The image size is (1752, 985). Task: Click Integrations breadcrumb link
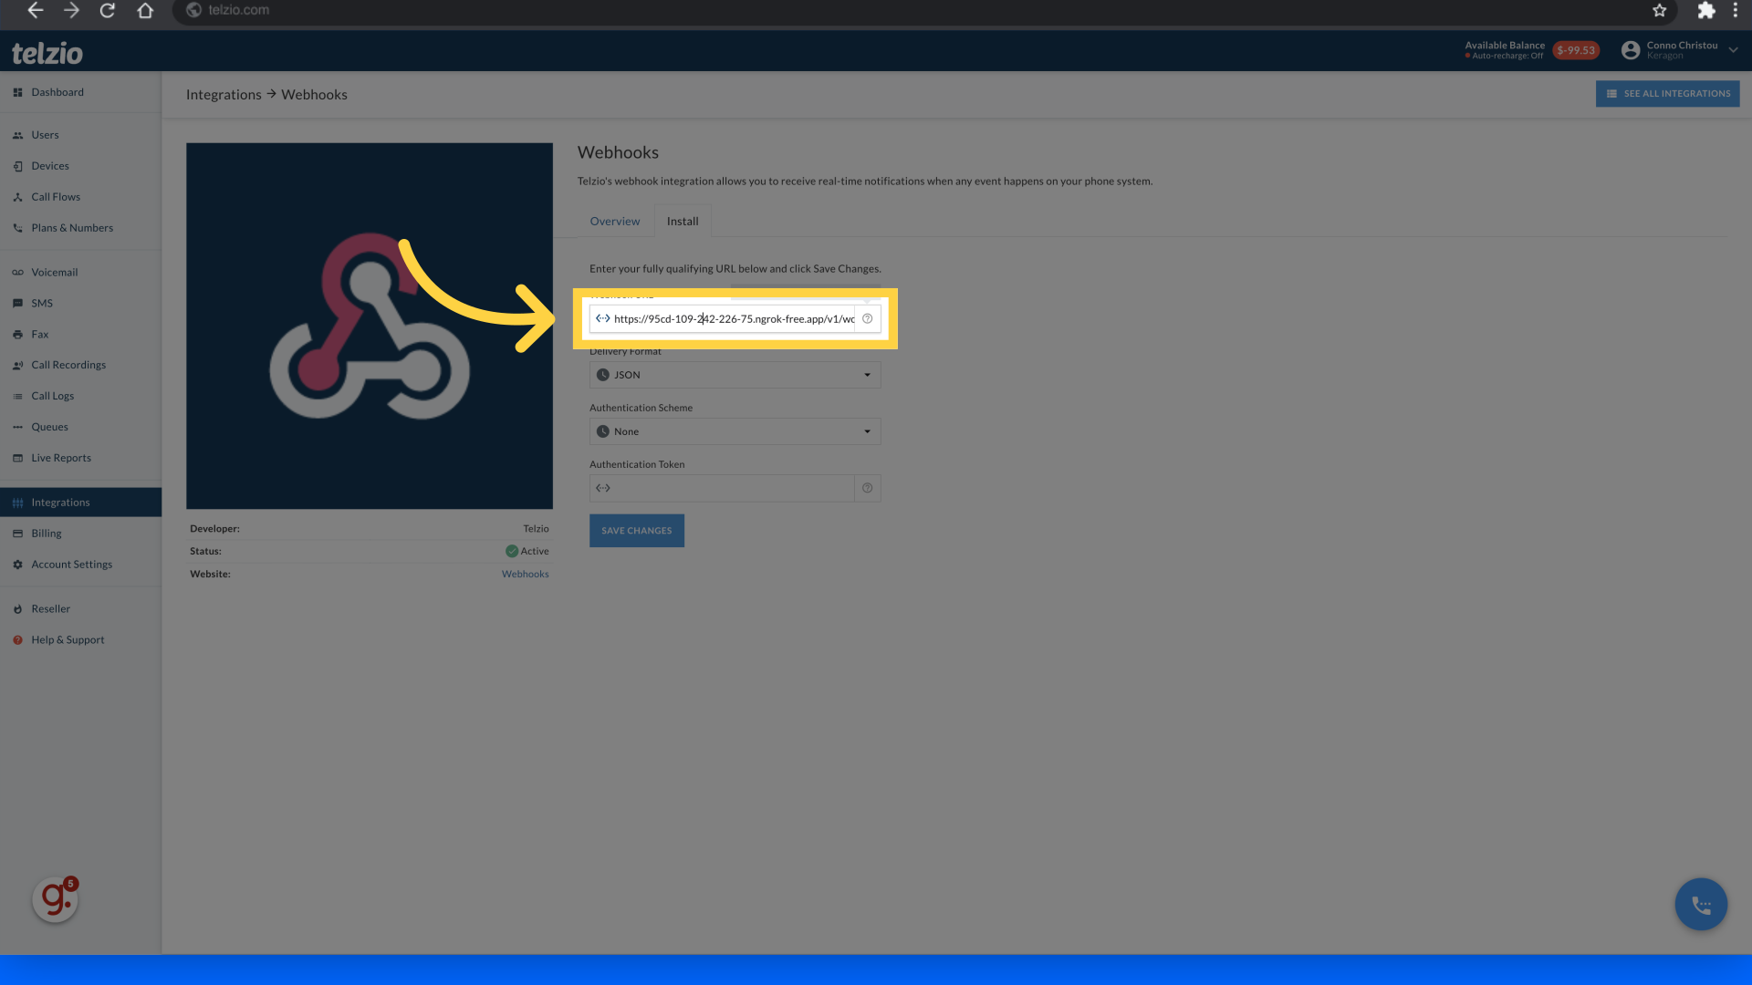[224, 95]
